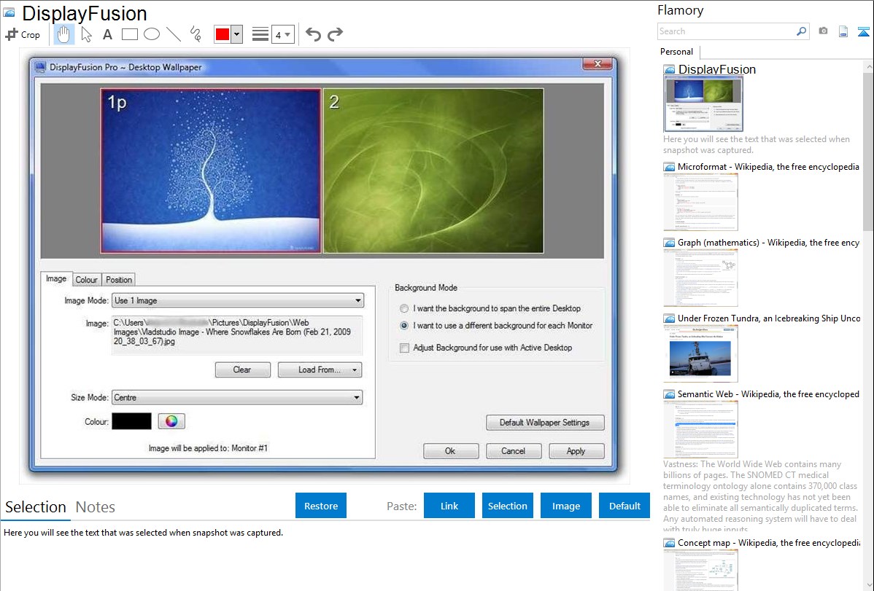Click the camera capture icon

coord(823,31)
